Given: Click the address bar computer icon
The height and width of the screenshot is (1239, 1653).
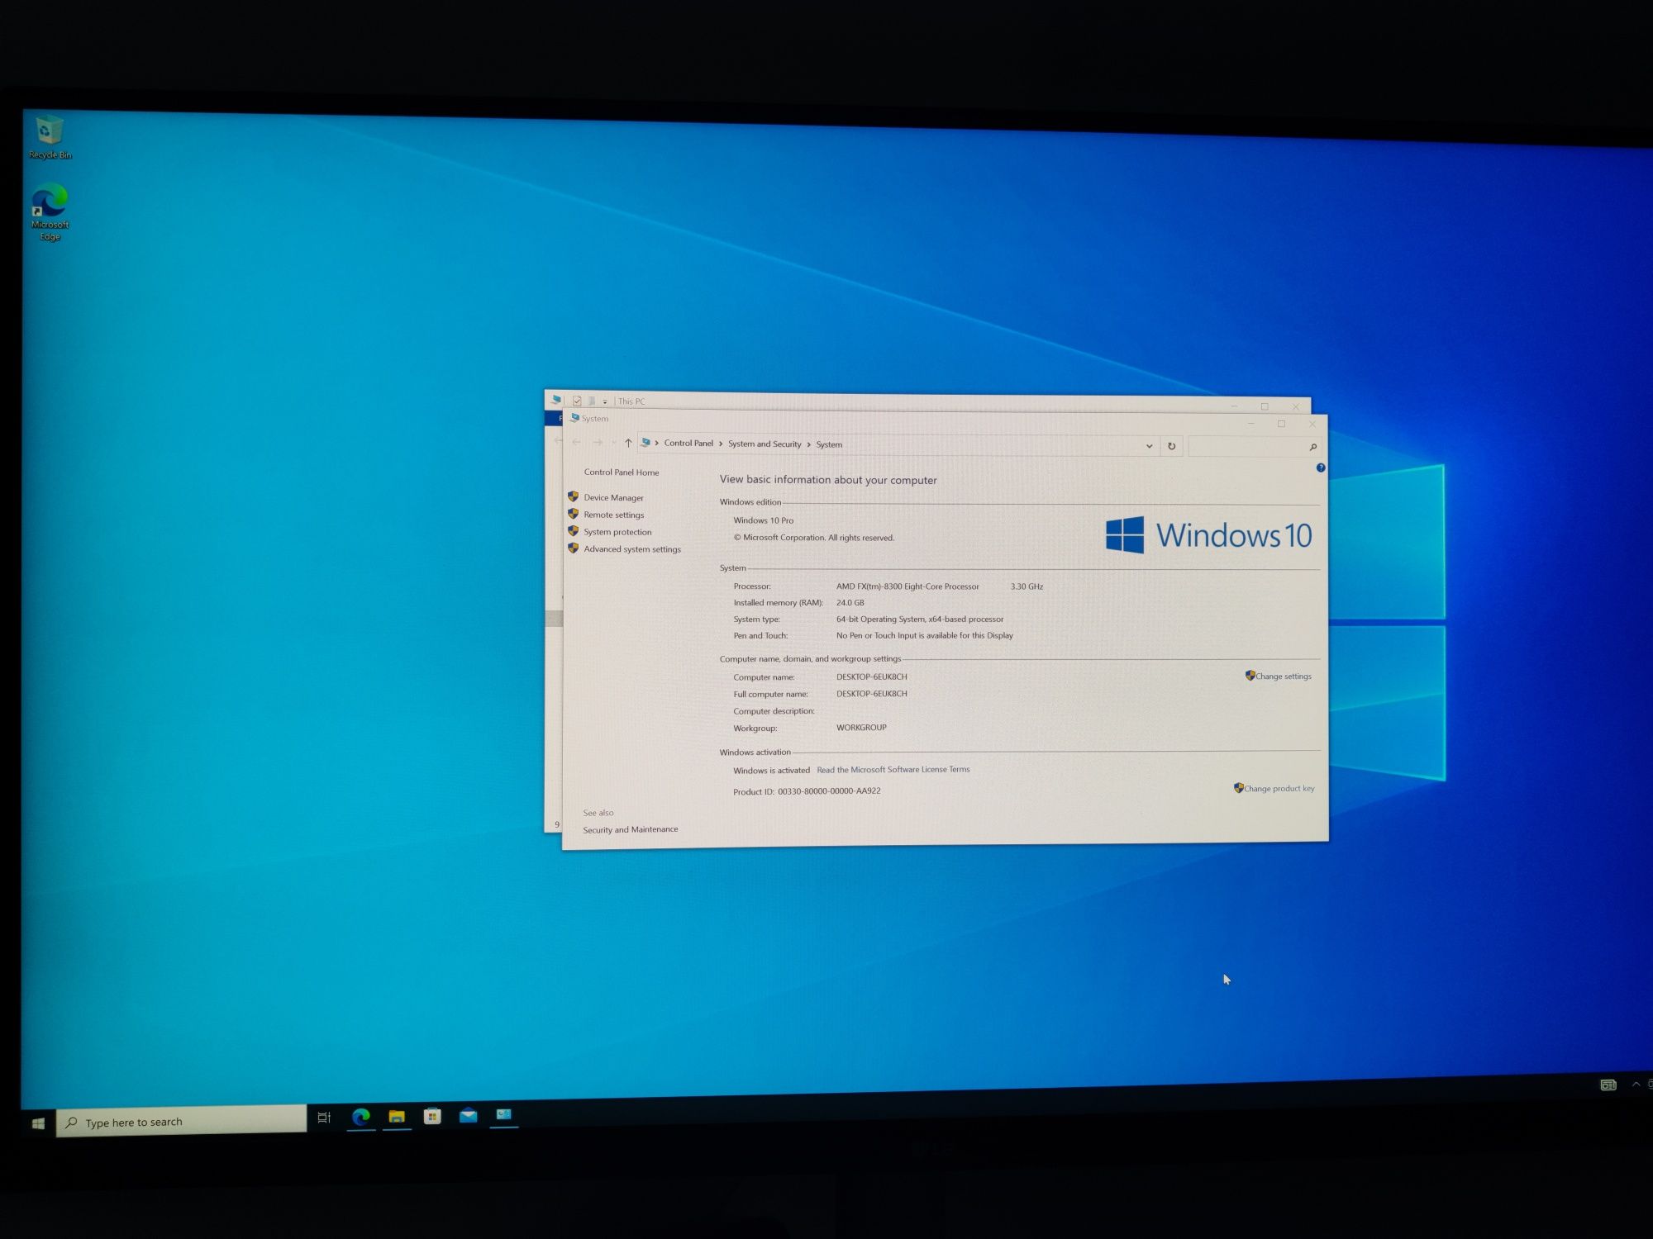Looking at the screenshot, I should (x=645, y=443).
